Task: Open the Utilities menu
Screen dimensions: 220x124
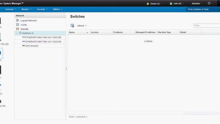Action: click(x=57, y=9)
